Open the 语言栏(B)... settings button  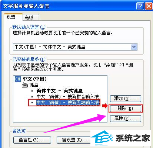(32, 140)
